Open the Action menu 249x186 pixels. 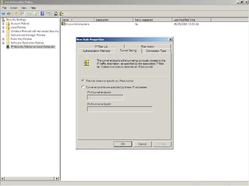[14, 8]
